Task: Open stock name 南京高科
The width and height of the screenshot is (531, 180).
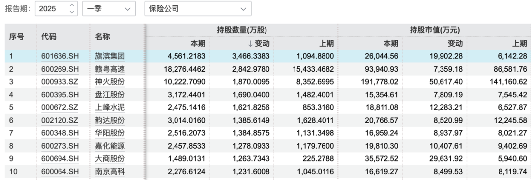Action: click(110, 172)
